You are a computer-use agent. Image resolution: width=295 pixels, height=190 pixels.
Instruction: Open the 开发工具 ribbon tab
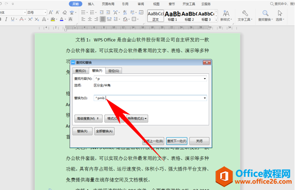pyautogui.click(x=189, y=4)
